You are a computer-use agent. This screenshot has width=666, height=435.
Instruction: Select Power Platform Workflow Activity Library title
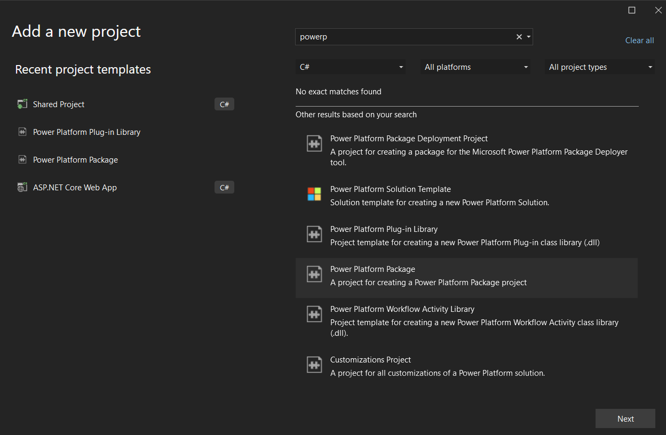click(x=402, y=309)
